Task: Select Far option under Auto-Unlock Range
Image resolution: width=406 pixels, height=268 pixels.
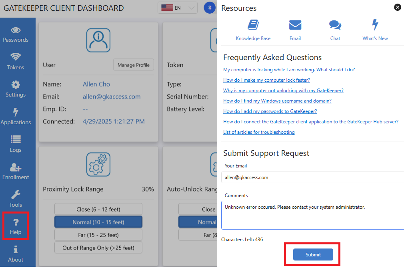Action: pyautogui.click(x=198, y=235)
